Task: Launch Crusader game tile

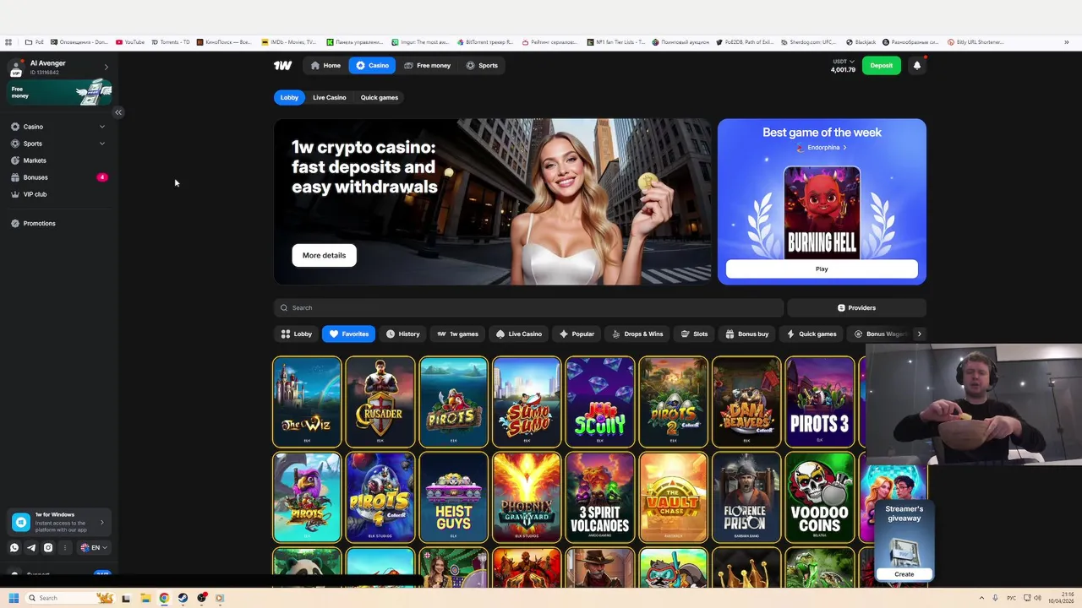Action: click(x=380, y=402)
